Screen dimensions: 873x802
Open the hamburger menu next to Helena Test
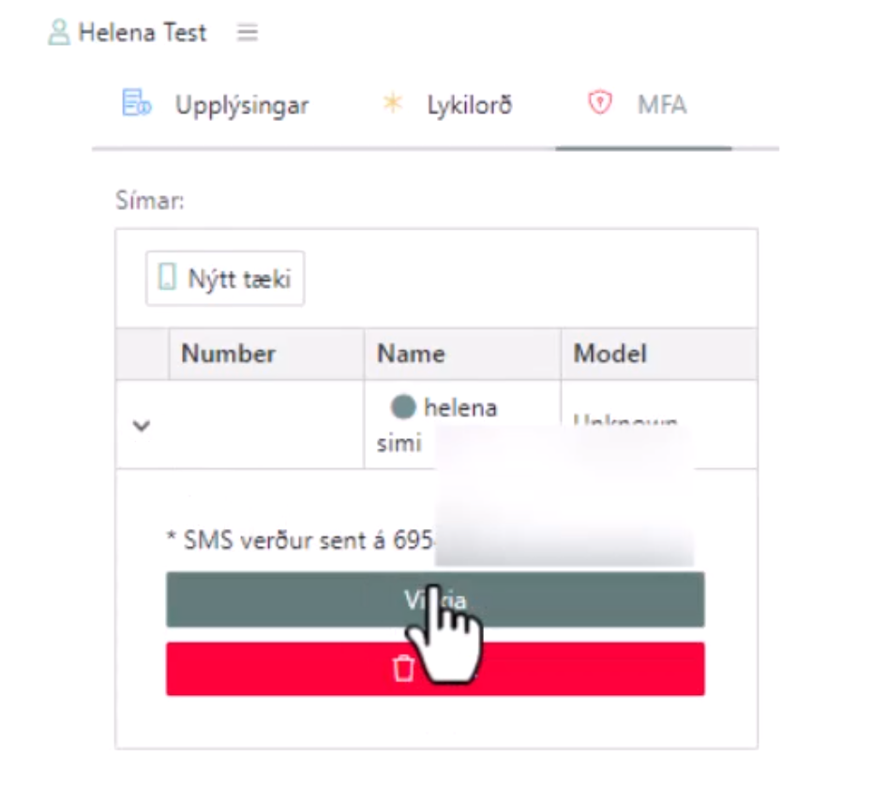click(x=247, y=33)
